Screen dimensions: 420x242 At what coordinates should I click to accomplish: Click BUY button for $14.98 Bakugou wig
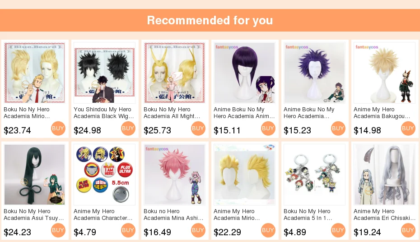[408, 128]
